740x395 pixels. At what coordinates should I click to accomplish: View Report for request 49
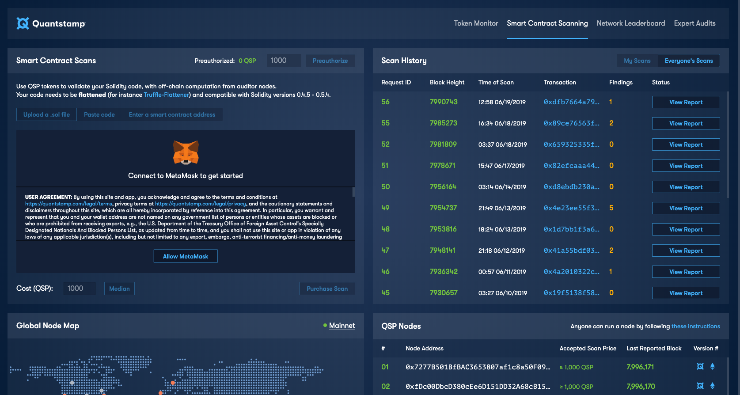click(686, 208)
